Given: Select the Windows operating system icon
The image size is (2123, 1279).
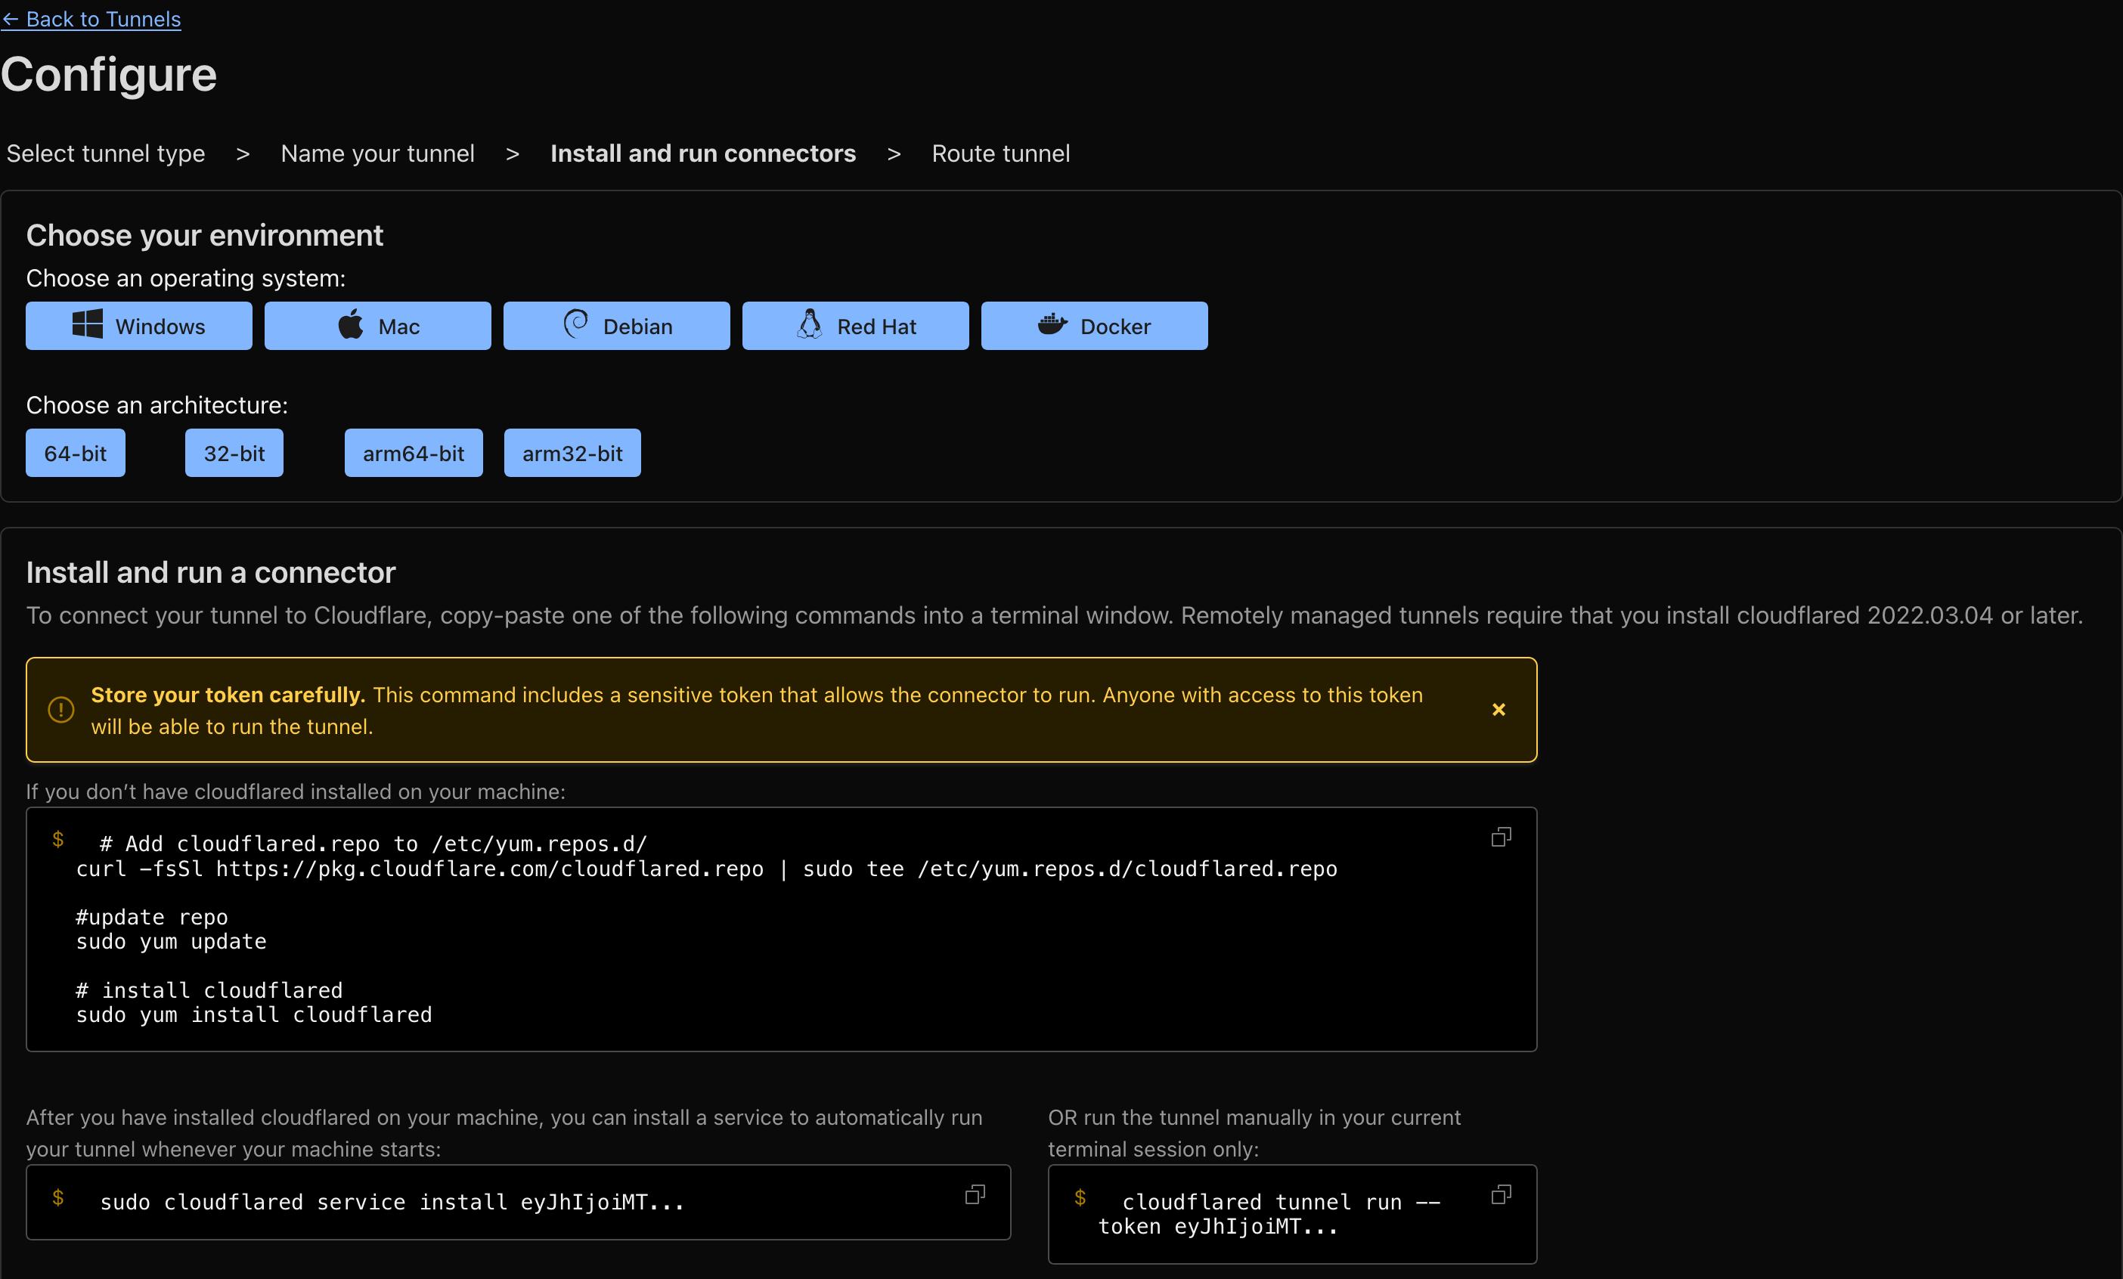Looking at the screenshot, I should pos(86,326).
